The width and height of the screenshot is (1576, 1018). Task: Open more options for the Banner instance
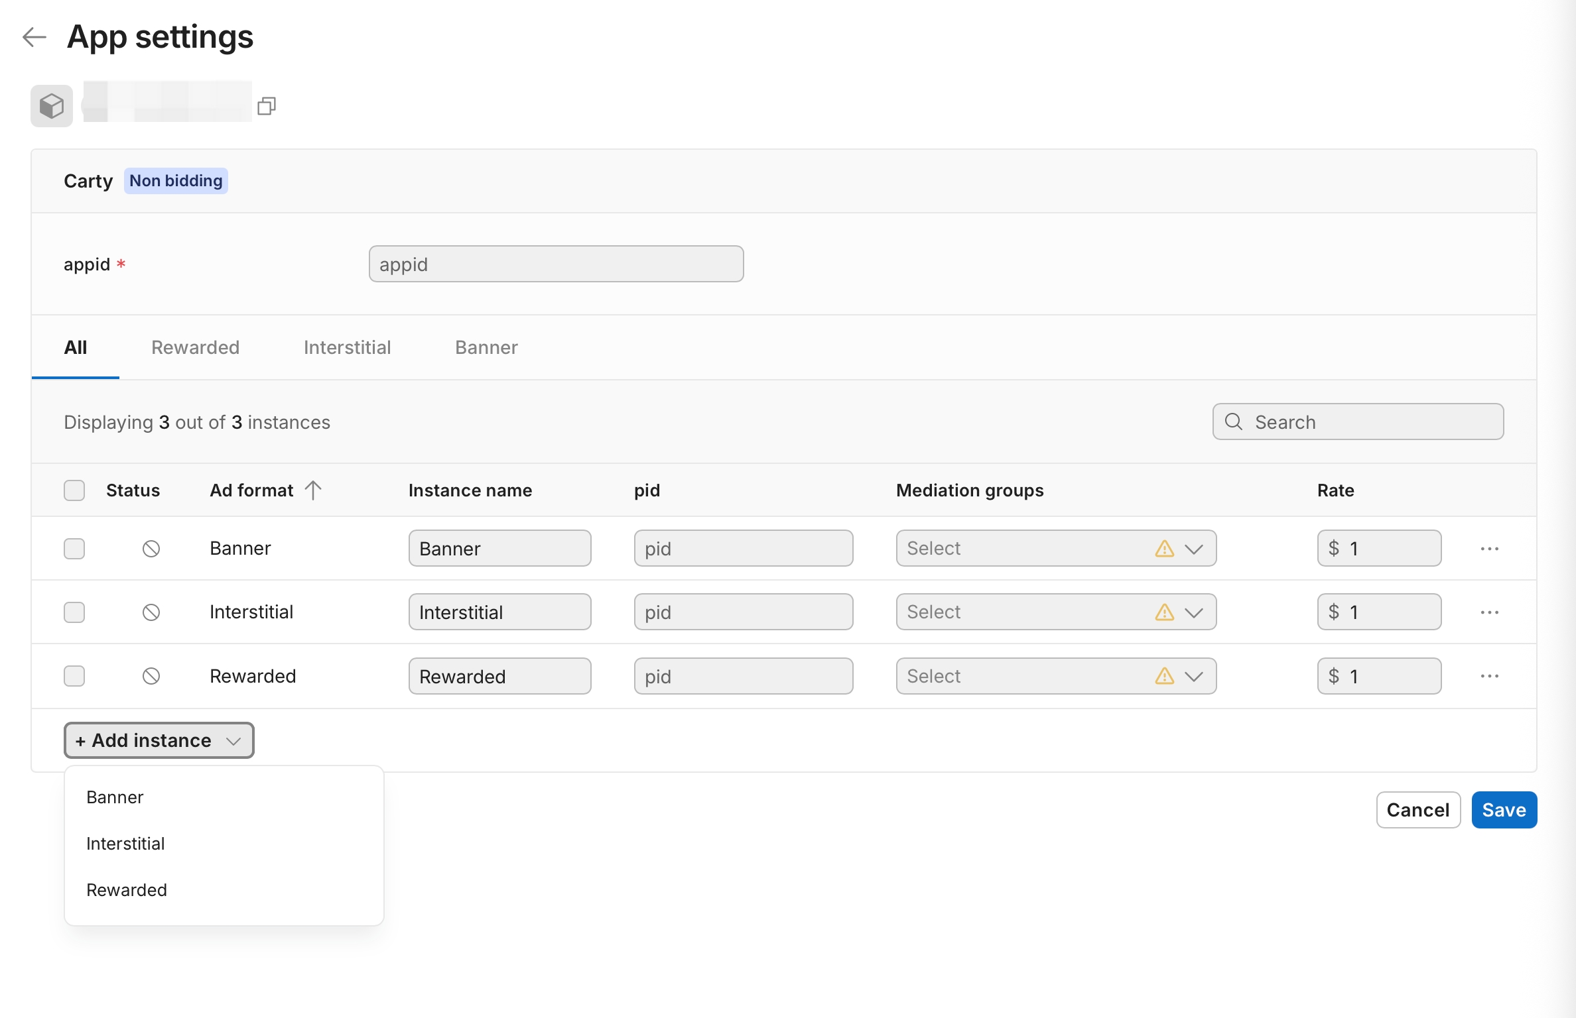1489,548
